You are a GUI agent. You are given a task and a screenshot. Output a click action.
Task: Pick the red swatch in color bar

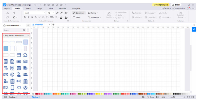click(x=36, y=94)
